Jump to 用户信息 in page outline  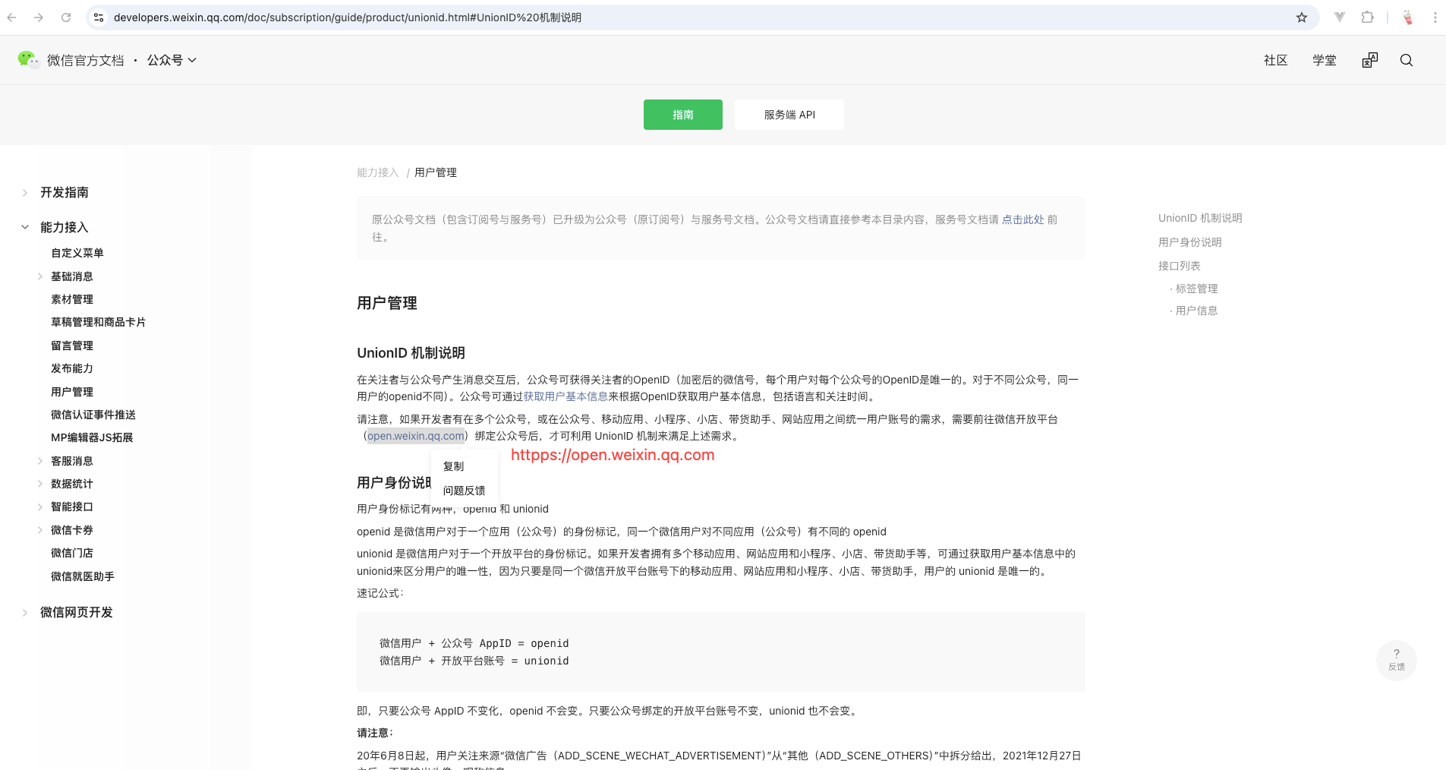tap(1196, 311)
